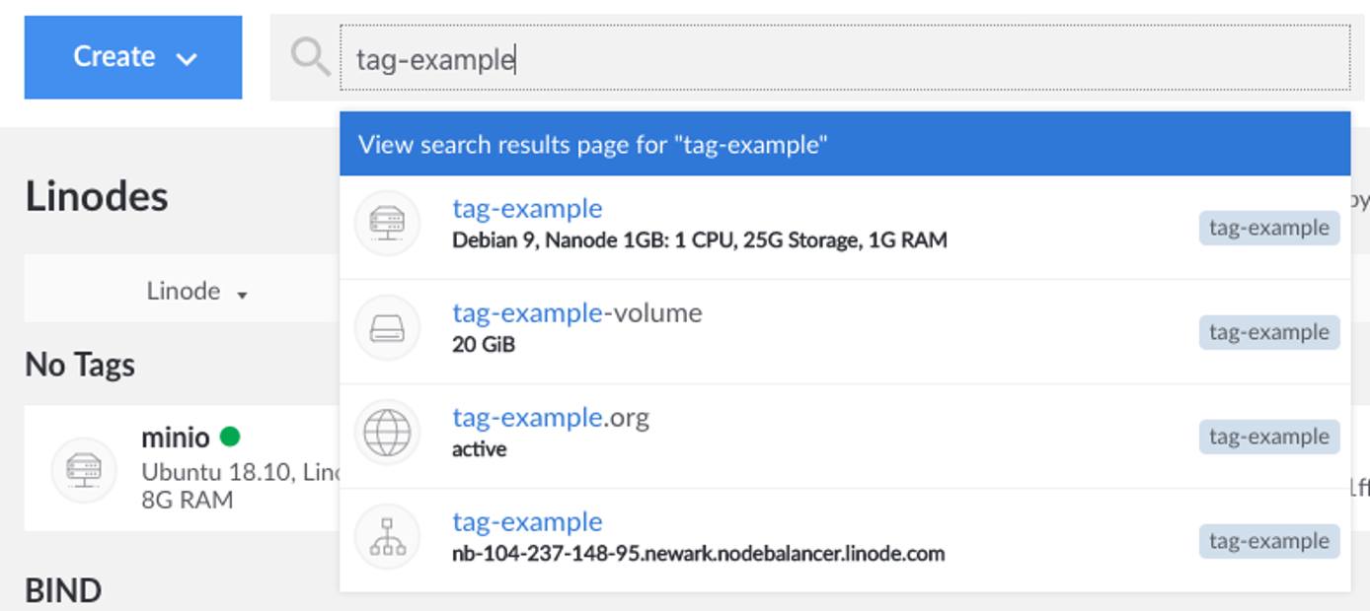Select the tag-example Debian 9 suggestion row

coord(691,223)
